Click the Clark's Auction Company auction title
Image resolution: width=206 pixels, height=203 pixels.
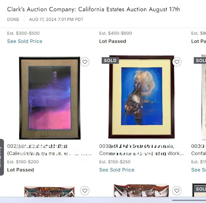click(x=93, y=9)
